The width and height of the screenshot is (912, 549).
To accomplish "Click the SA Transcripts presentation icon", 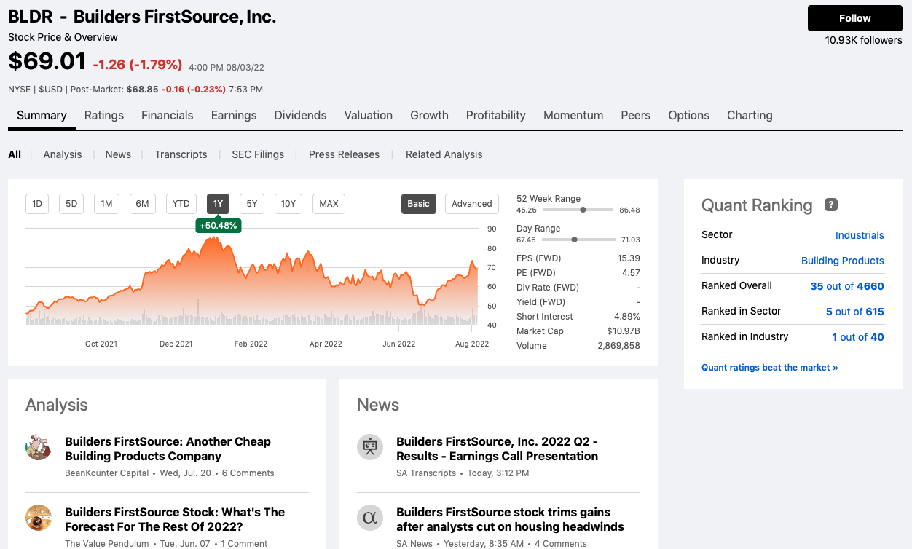I will click(370, 447).
